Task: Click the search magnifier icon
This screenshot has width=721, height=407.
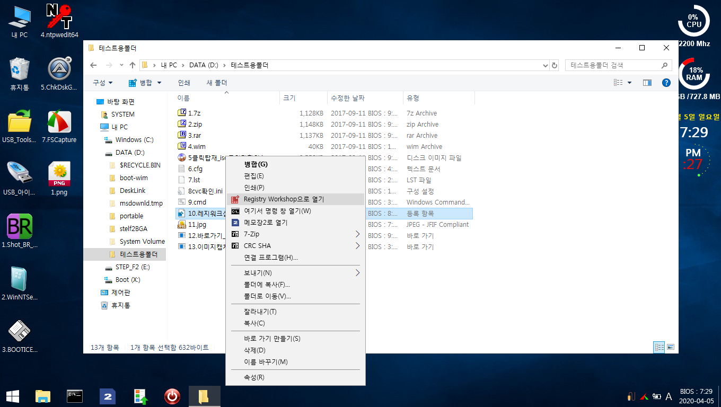Action: [x=664, y=65]
